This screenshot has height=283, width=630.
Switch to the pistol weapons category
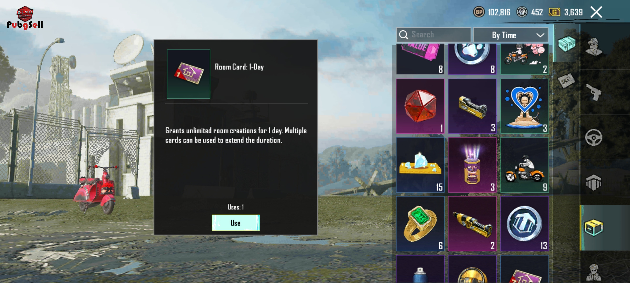(x=594, y=92)
